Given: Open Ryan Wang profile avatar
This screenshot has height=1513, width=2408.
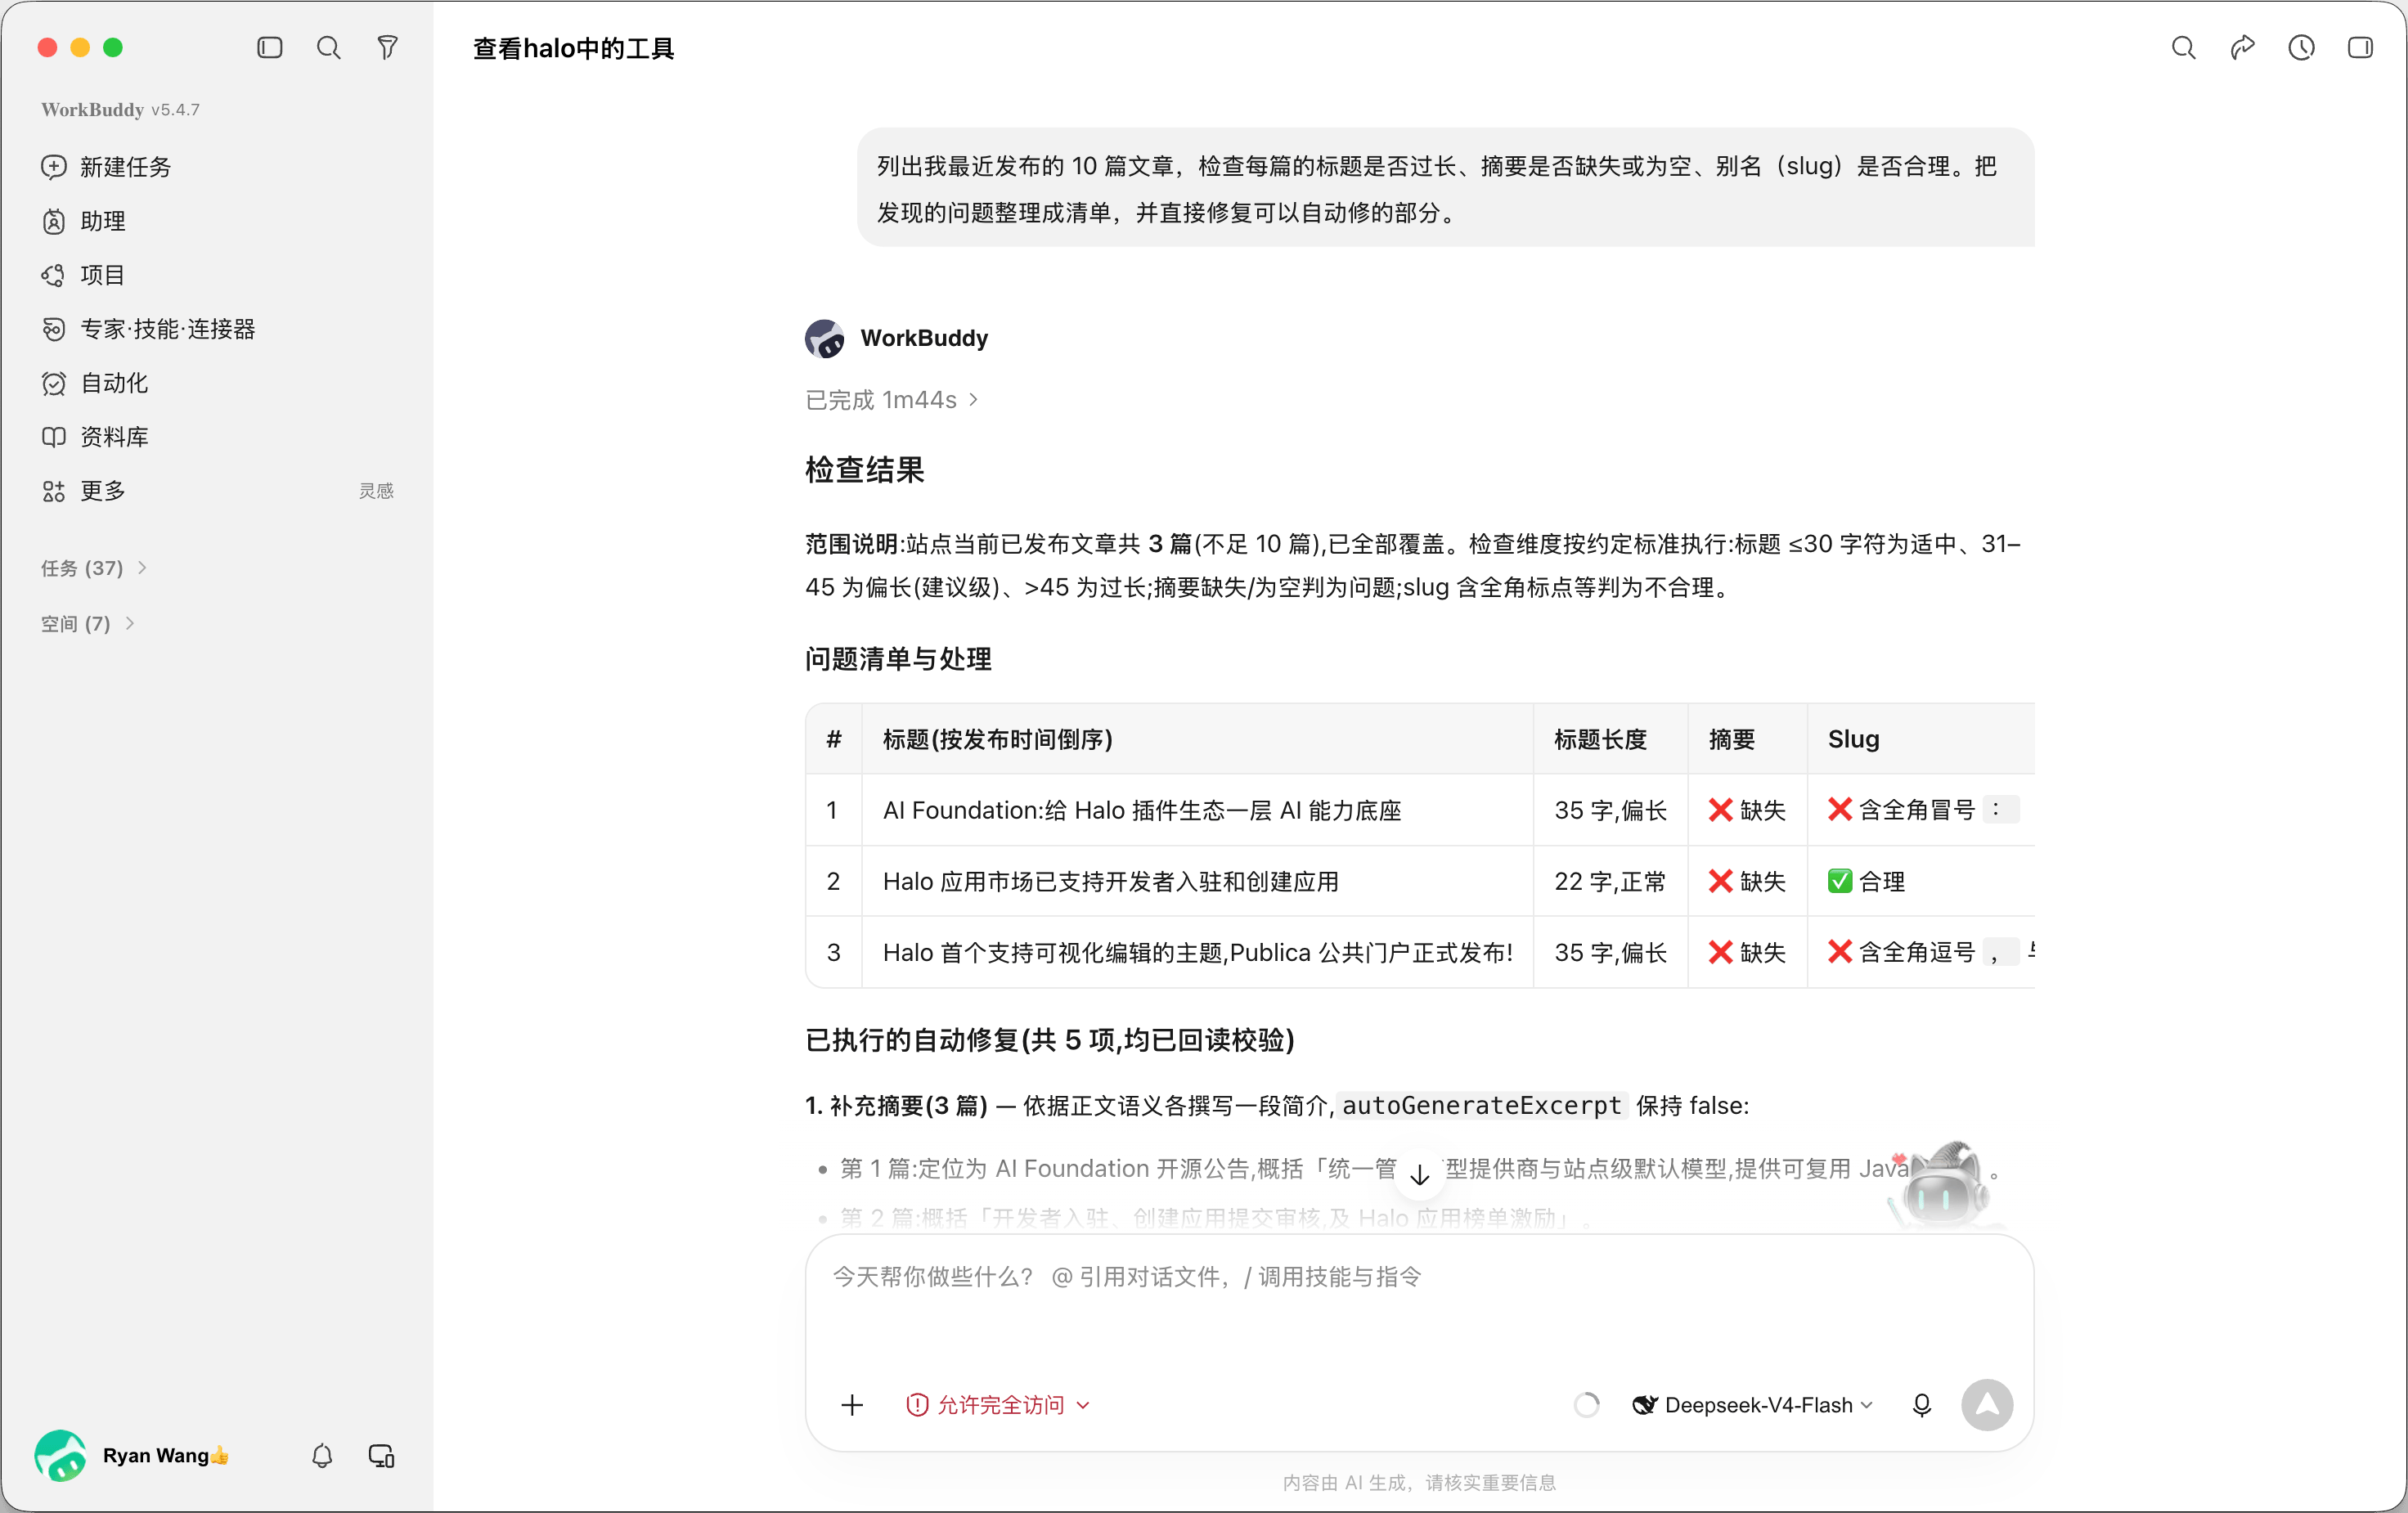Looking at the screenshot, I should pyautogui.click(x=60, y=1456).
